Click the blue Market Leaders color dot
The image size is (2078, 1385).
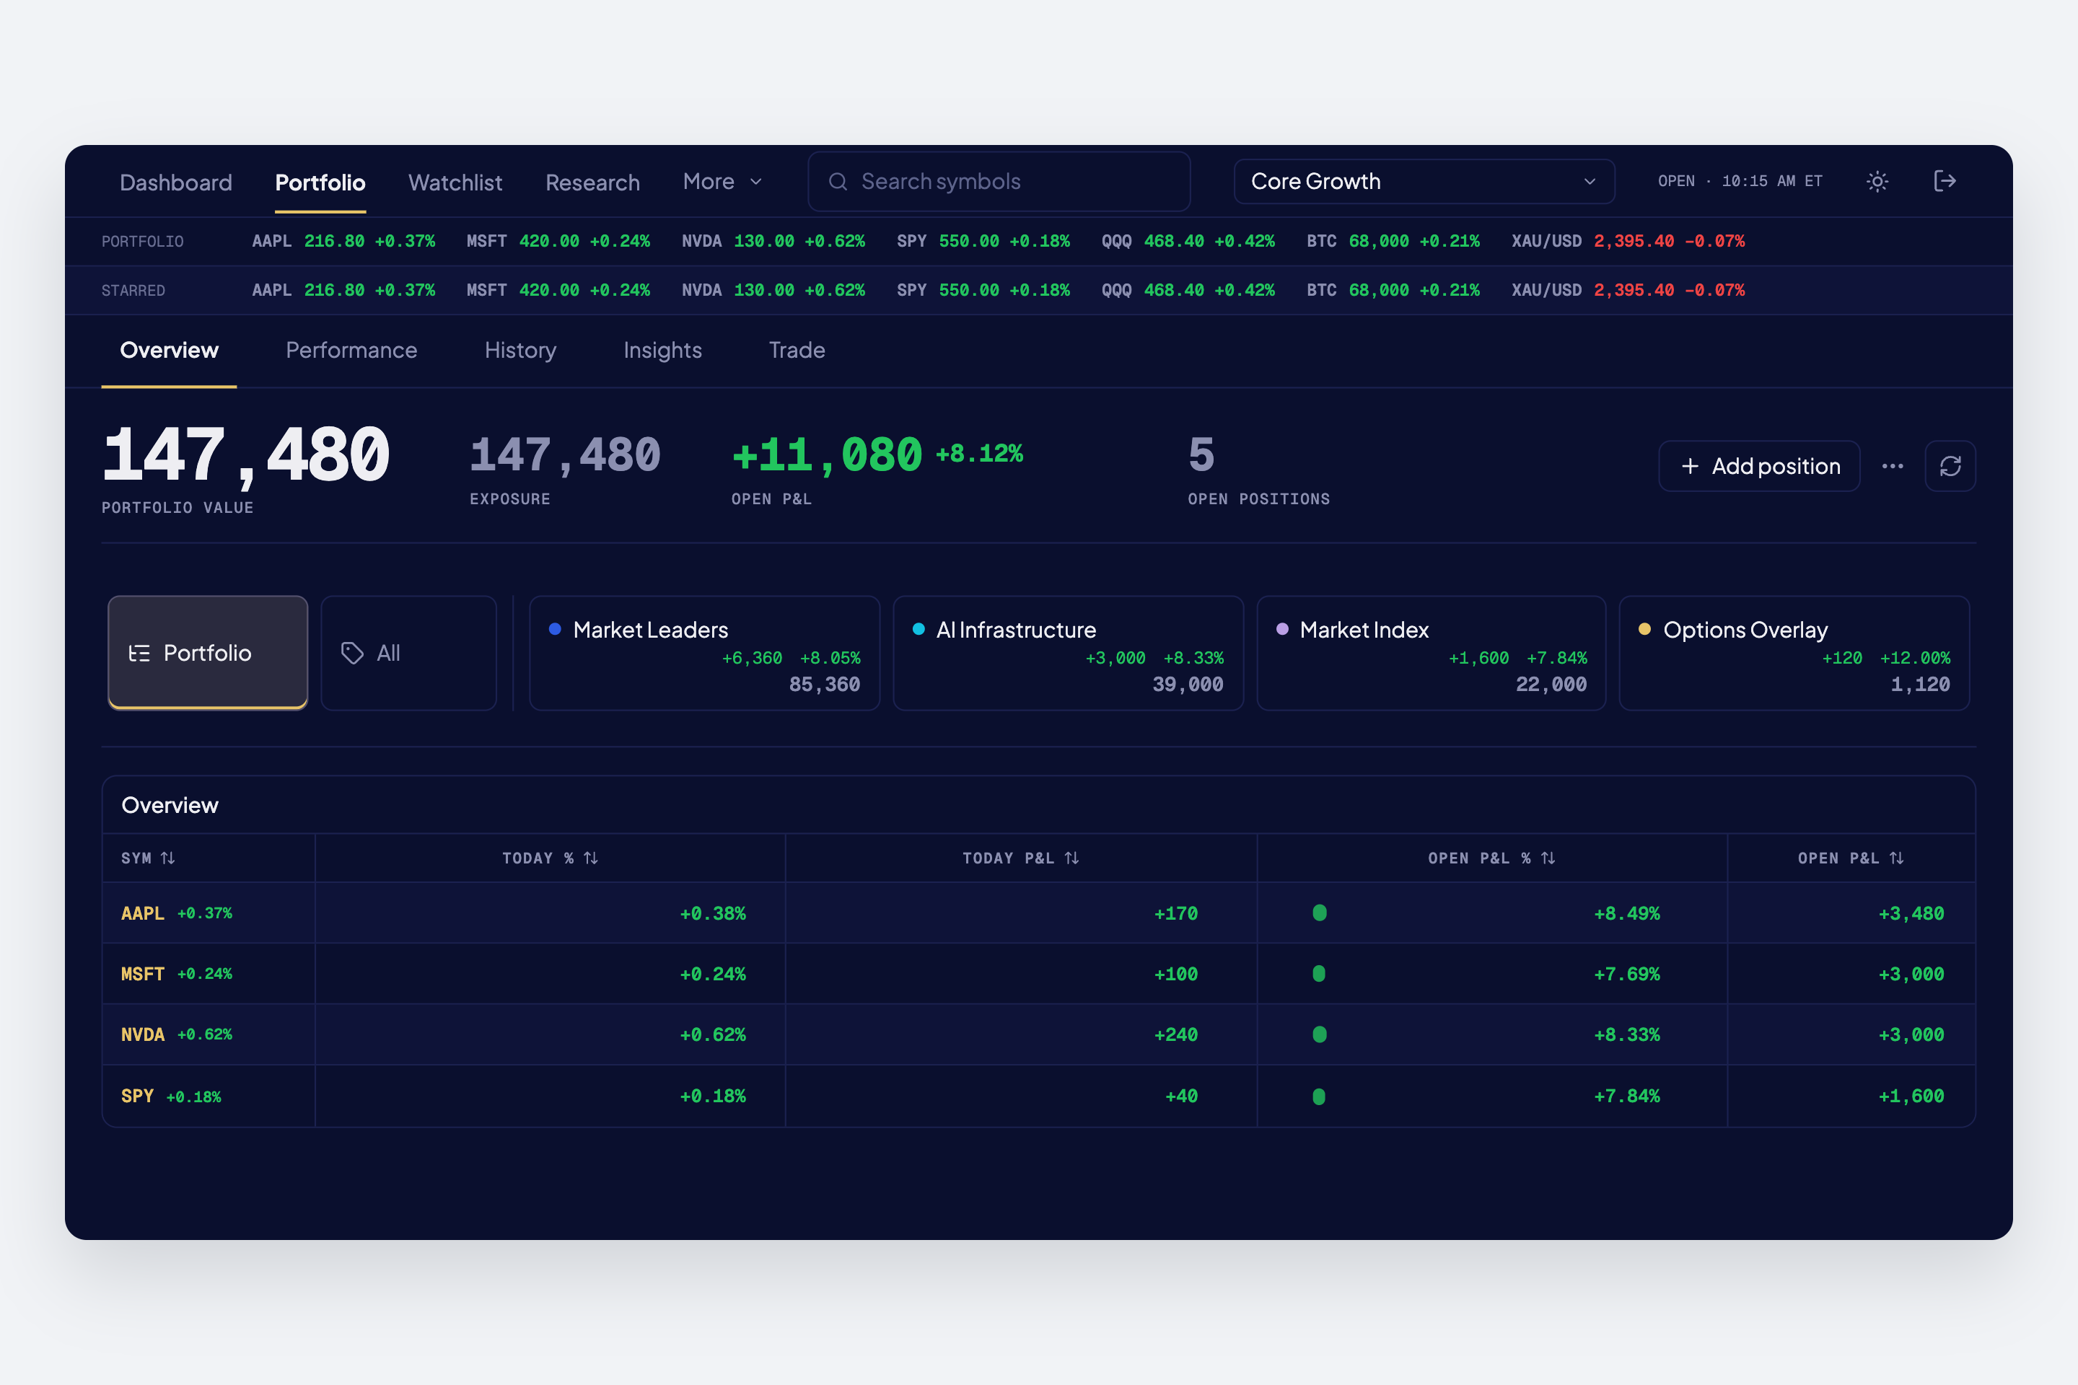tap(555, 629)
